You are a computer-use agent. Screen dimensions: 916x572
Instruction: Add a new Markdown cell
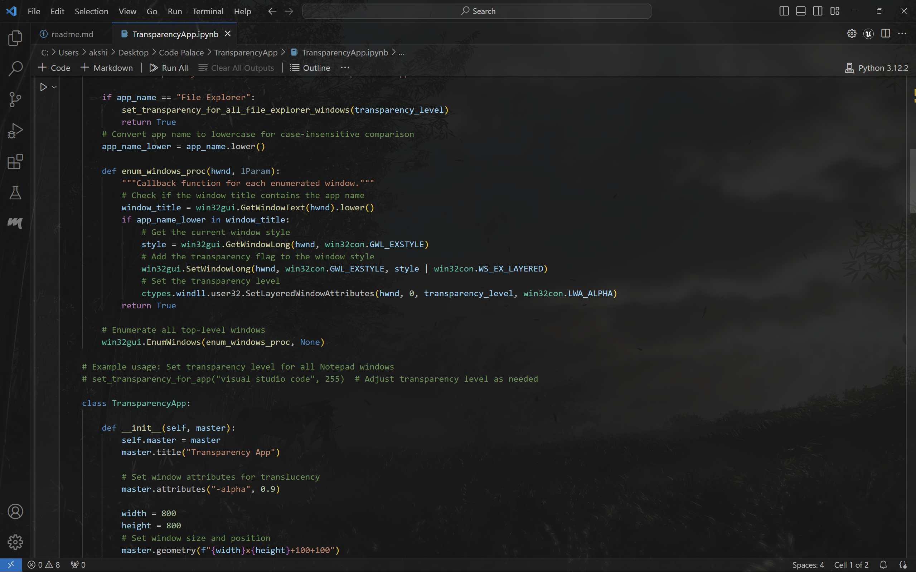(107, 68)
